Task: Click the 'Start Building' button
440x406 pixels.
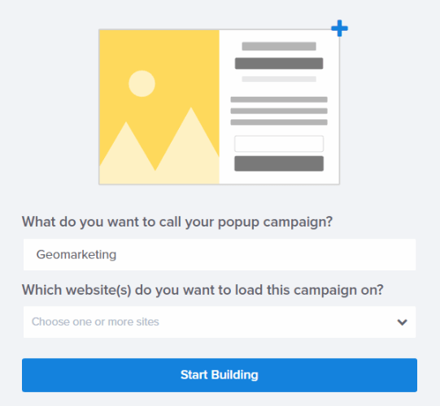Action: point(220,375)
